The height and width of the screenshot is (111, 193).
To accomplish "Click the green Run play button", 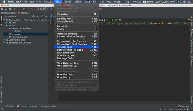I will point(52,9).
